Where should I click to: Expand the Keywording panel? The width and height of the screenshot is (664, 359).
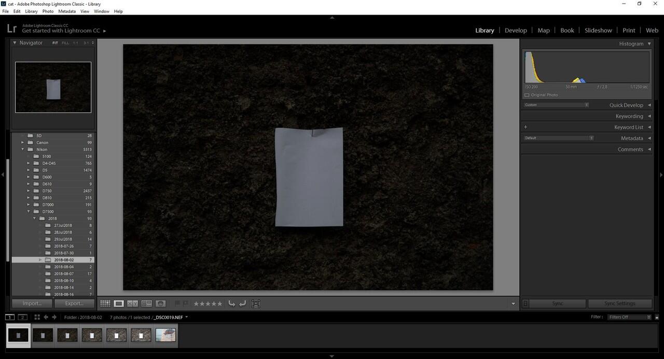(x=649, y=116)
